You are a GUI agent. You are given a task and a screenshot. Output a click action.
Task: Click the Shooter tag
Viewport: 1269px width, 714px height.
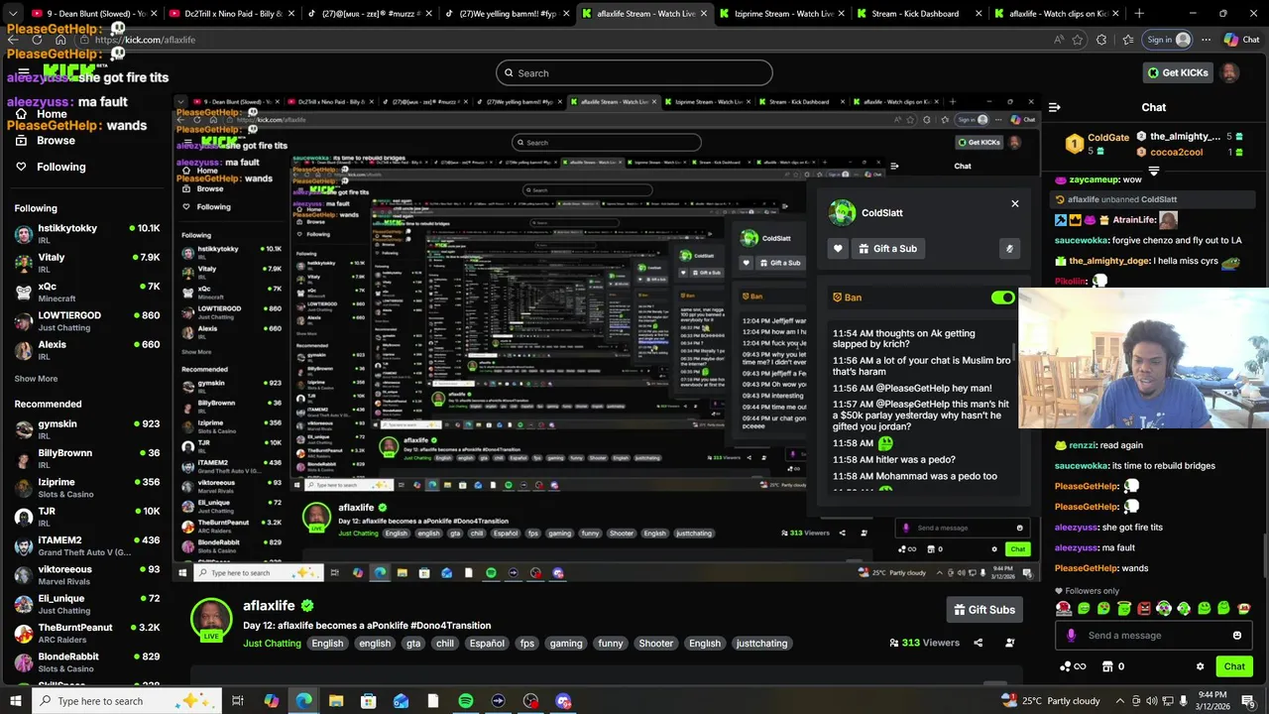(x=655, y=644)
